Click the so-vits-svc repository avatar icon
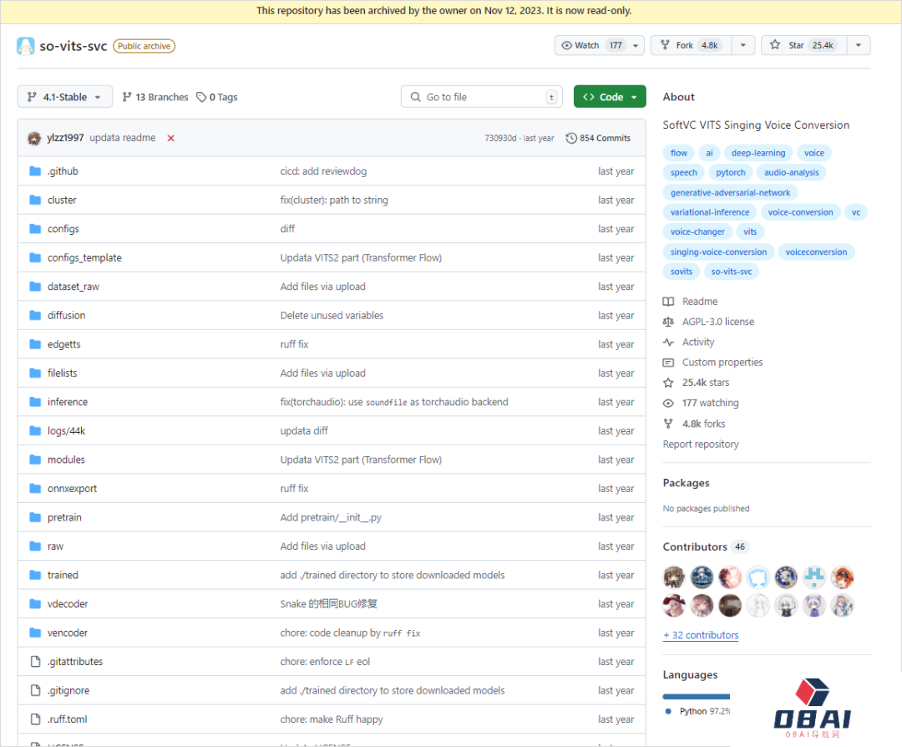Image resolution: width=902 pixels, height=747 pixels. coord(26,46)
